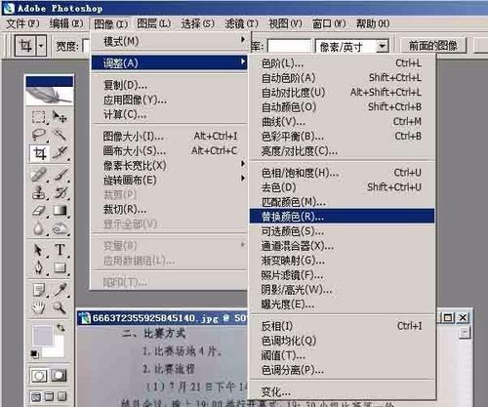This screenshot has width=488, height=407.
Task: Choose 阈值(T)... threshold command
Action: [x=342, y=355]
